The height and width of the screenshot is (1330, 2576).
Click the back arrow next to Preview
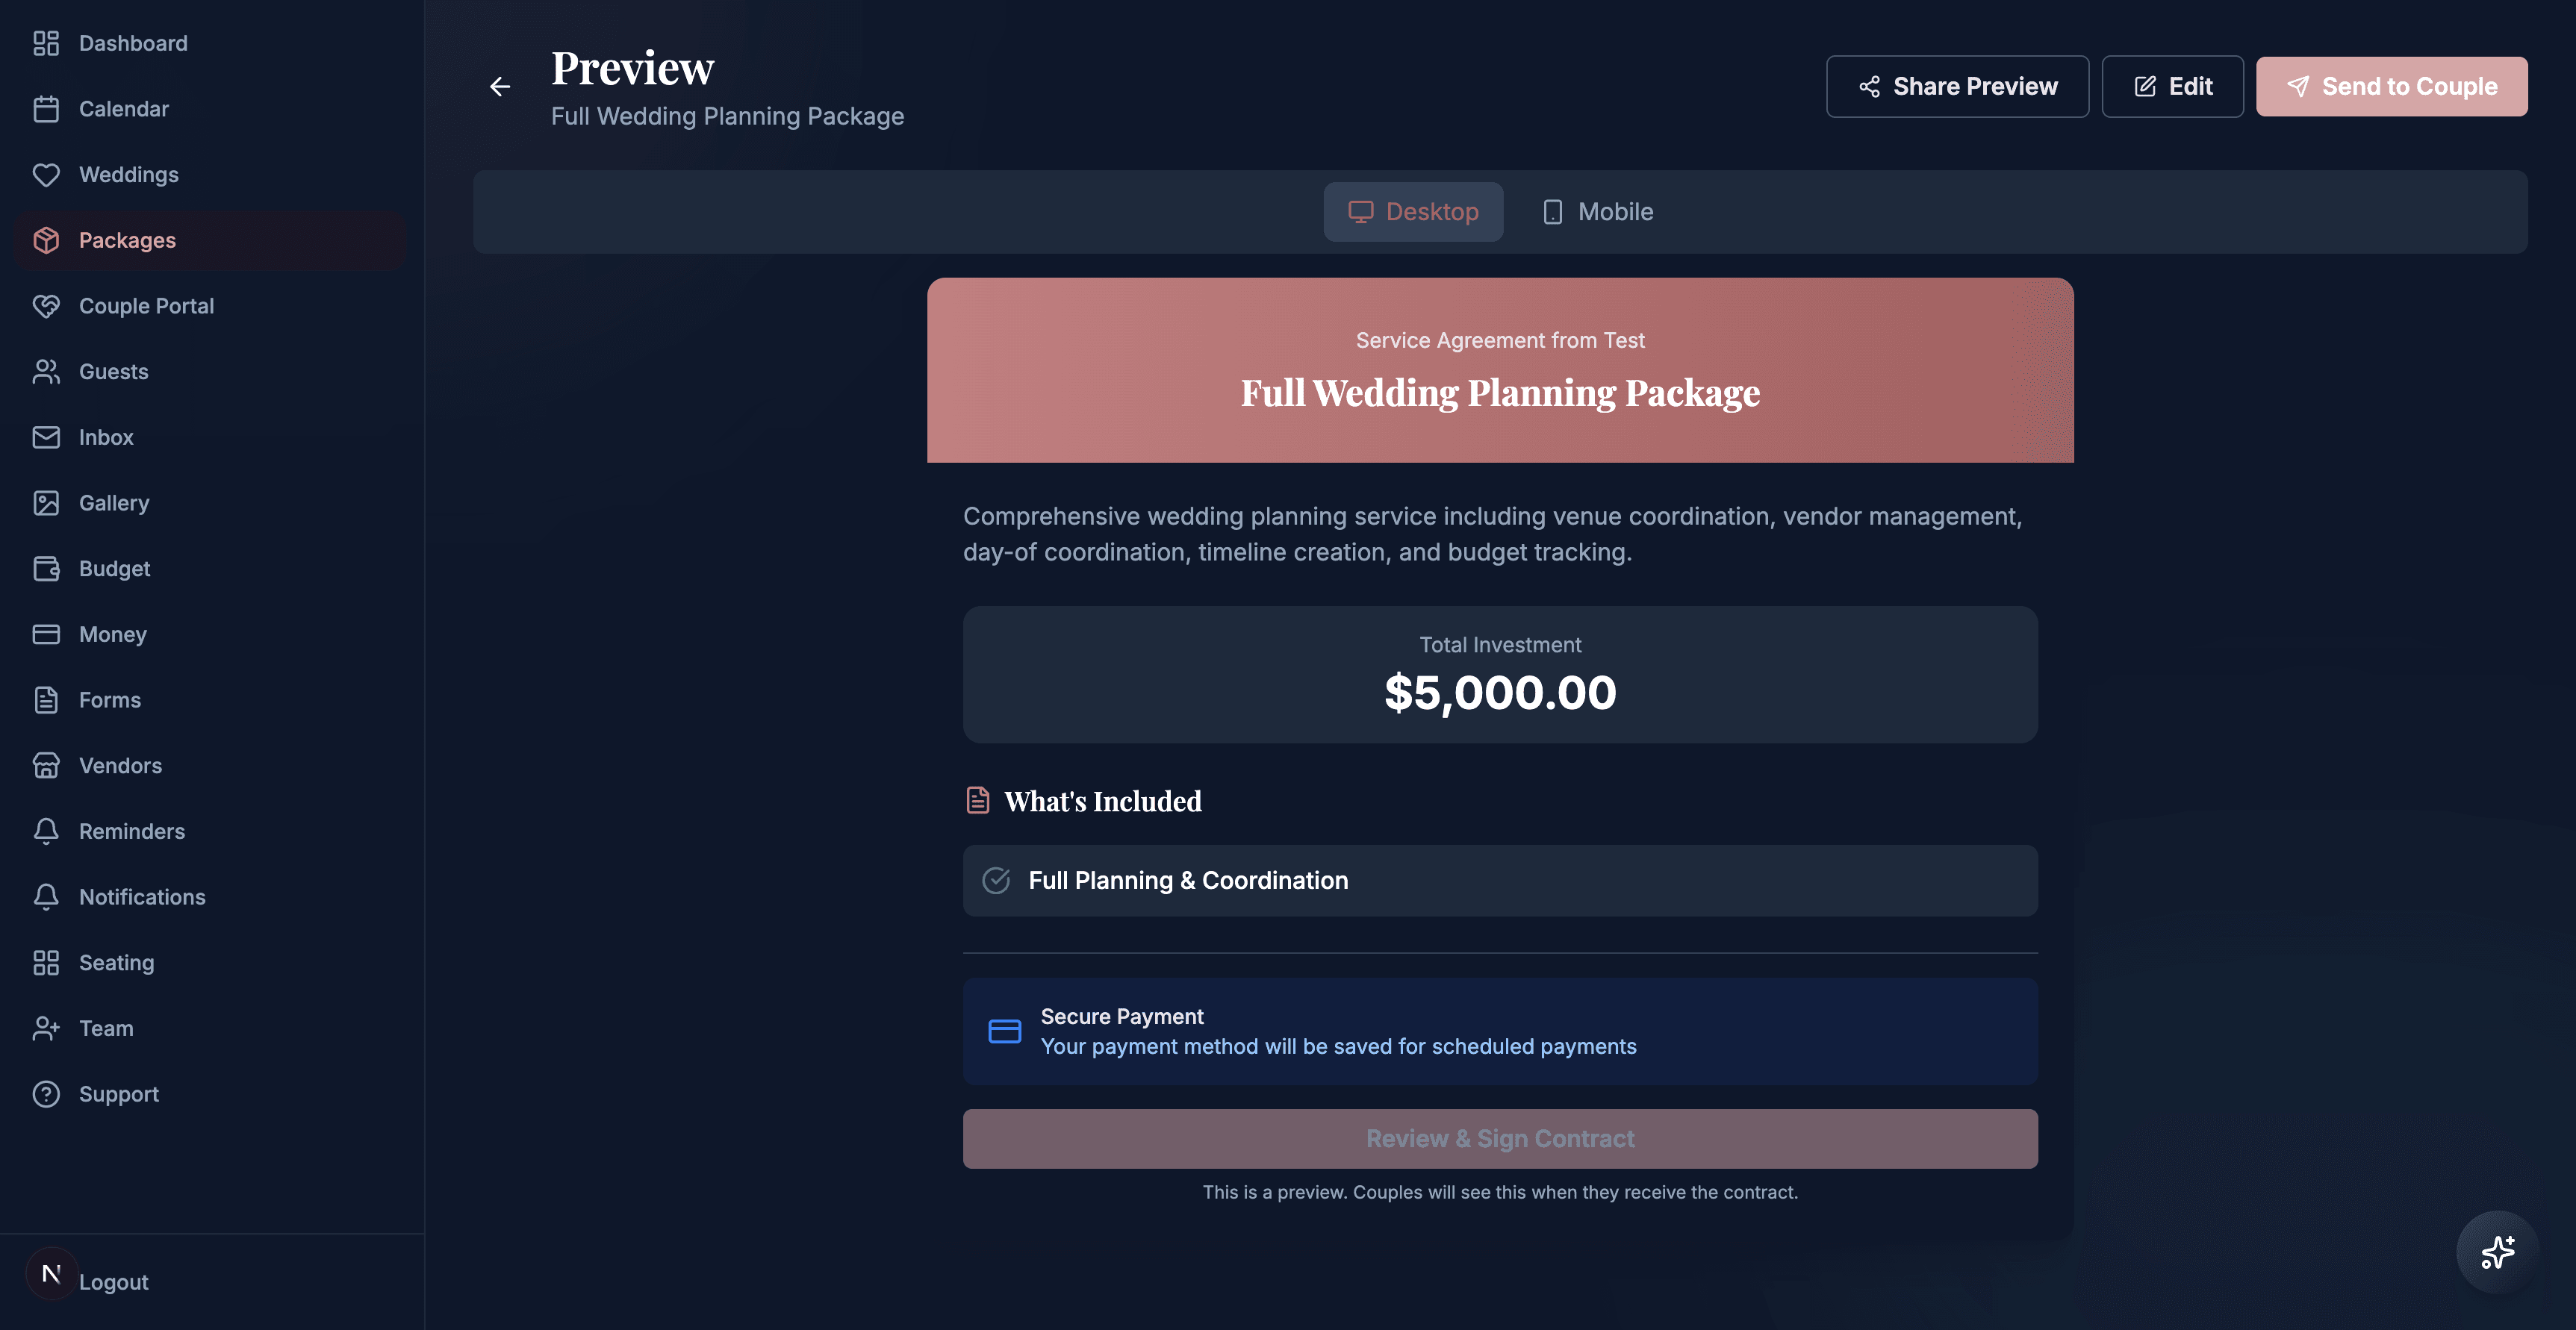tap(499, 86)
